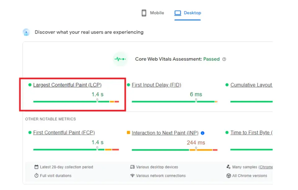Click 'OTHER NOTABLE METRICS' heading
The width and height of the screenshot is (298, 190).
pyautogui.click(x=51, y=119)
